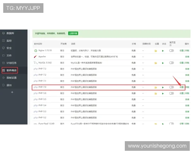Click the 开发商 column header
Image resolution: width=193 pixels, height=154 pixels.
[63, 44]
